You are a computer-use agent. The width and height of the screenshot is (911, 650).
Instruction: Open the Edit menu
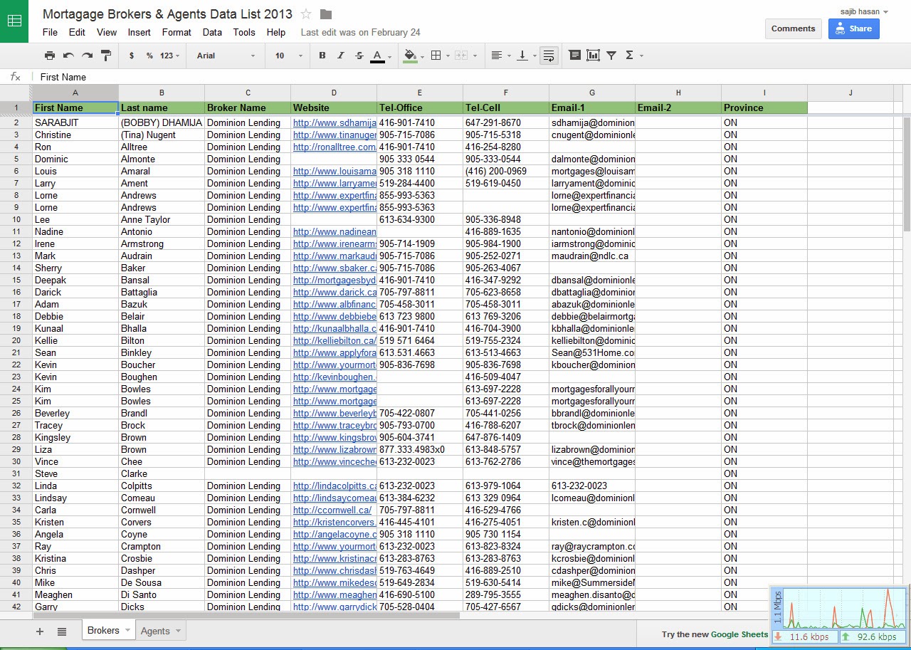[77, 32]
